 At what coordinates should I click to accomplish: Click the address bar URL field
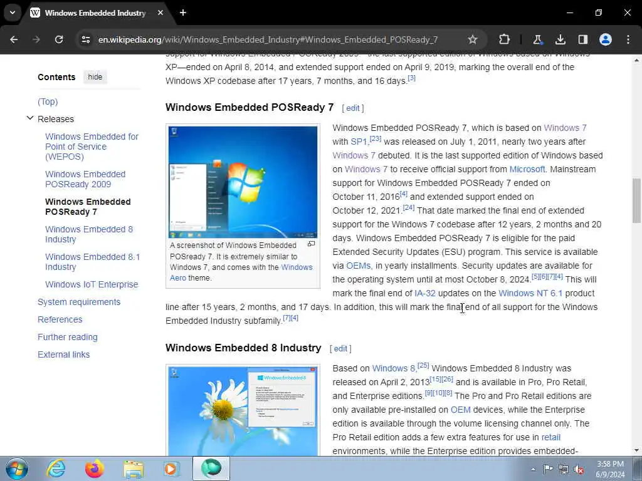268,39
